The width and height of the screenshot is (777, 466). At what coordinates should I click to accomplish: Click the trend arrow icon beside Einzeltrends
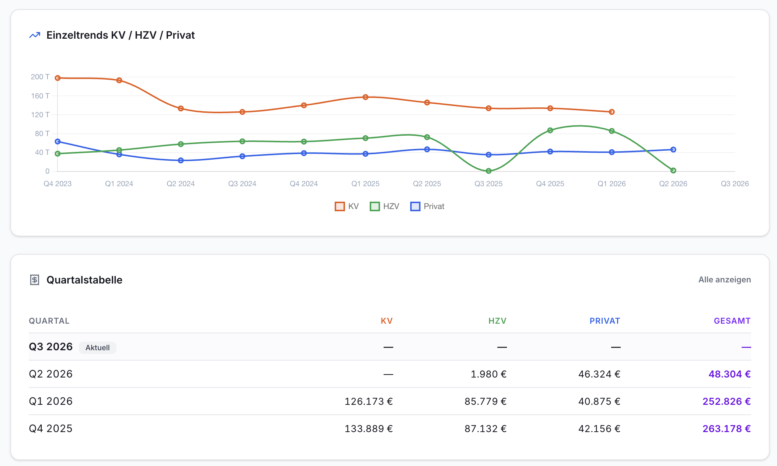tap(35, 35)
